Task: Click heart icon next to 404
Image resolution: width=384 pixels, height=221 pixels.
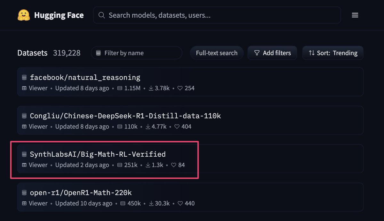Action: [x=177, y=127]
